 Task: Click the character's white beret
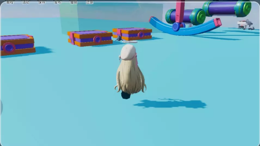point(128,51)
